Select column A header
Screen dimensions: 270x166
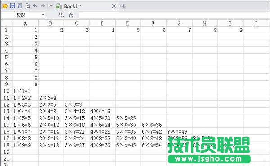(x=26, y=23)
